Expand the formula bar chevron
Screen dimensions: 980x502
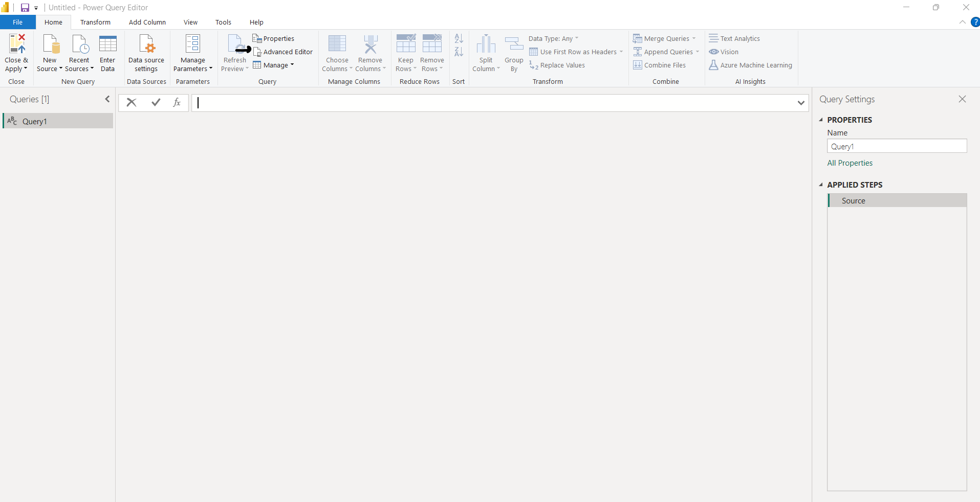[x=801, y=103]
